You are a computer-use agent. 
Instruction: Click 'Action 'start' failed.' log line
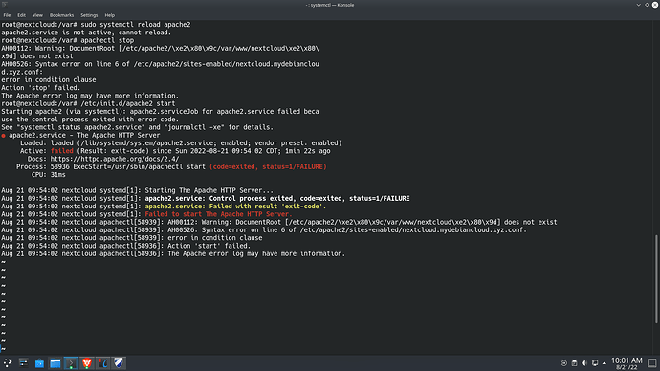[x=209, y=246]
